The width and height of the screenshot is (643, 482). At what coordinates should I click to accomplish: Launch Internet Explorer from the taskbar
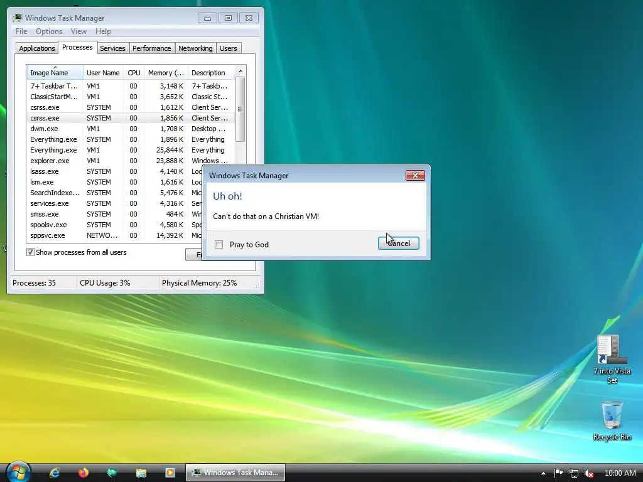(55, 473)
